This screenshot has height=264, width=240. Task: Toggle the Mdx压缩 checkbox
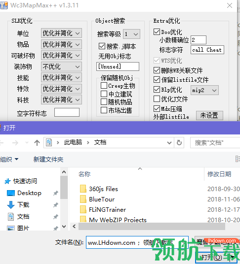[157, 108]
